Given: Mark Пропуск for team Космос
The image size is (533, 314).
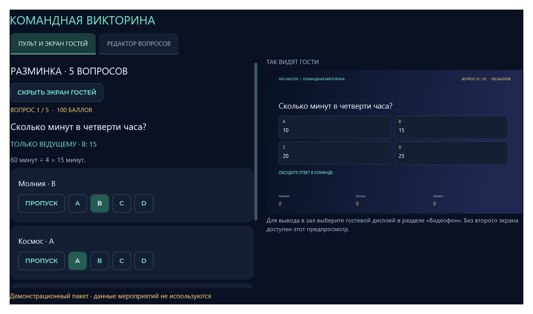Looking at the screenshot, I should coord(42,261).
